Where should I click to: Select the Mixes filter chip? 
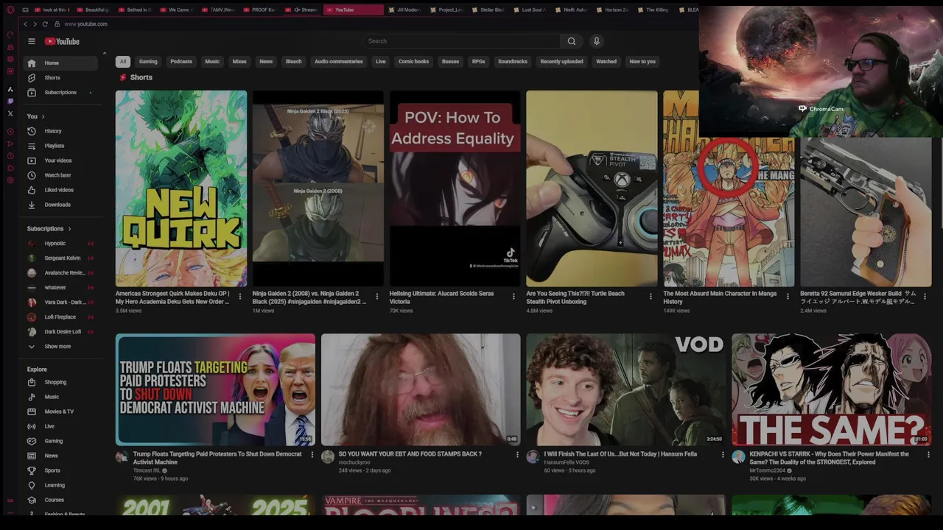pos(239,62)
